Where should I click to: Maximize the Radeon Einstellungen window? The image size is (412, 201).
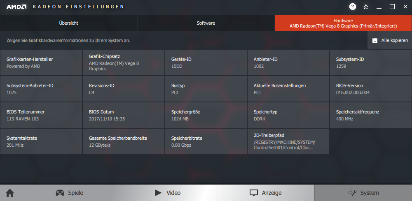tap(392, 7)
